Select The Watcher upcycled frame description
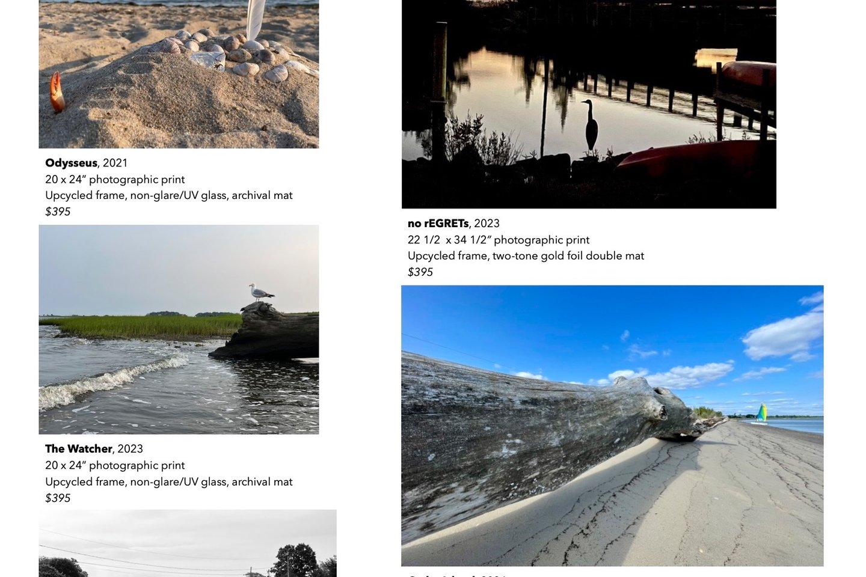 pyautogui.click(x=169, y=482)
